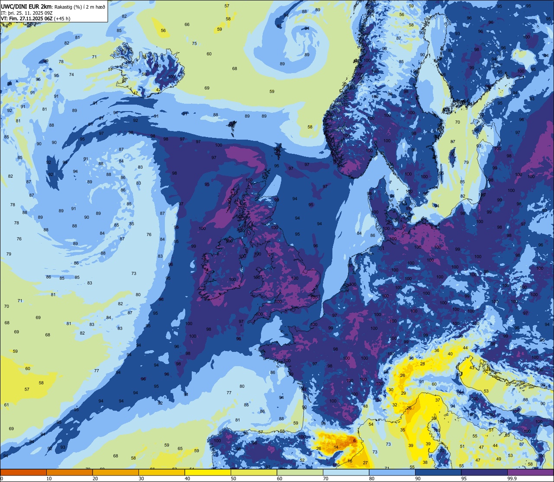Click the dark orange 0–10 legend swatch

click(23, 472)
